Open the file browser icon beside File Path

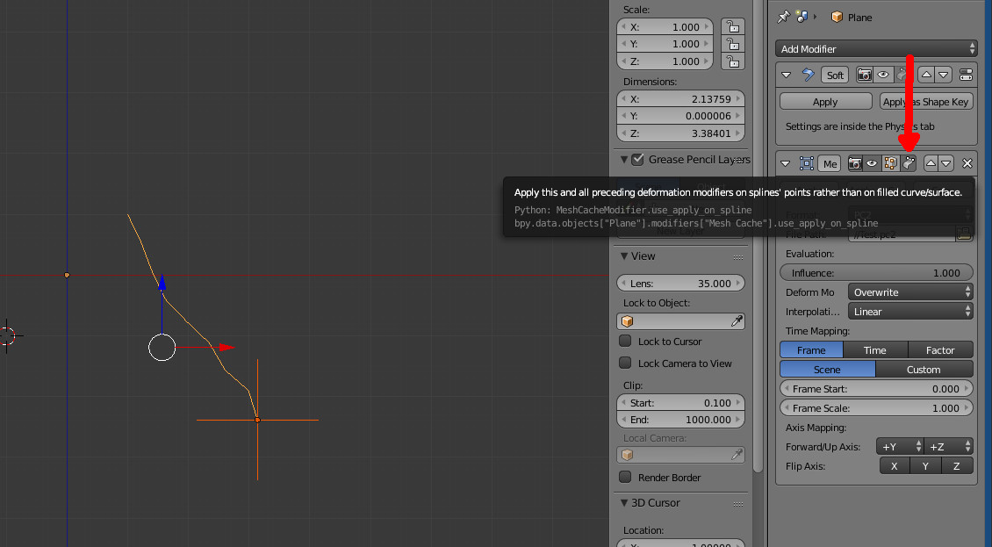pos(964,234)
